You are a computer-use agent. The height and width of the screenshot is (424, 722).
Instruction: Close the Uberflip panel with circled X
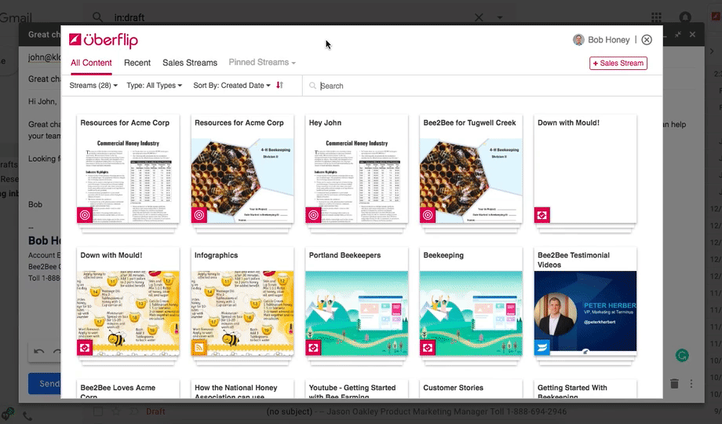647,39
